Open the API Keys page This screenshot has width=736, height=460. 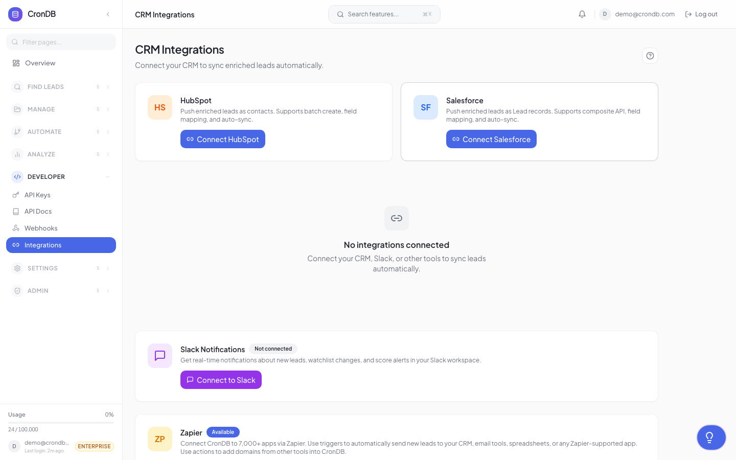pyautogui.click(x=61, y=195)
